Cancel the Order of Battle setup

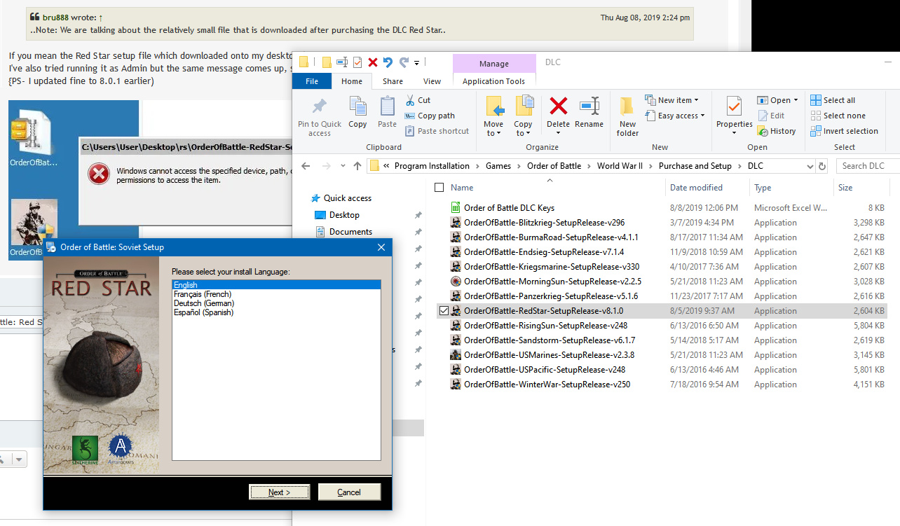(x=349, y=492)
